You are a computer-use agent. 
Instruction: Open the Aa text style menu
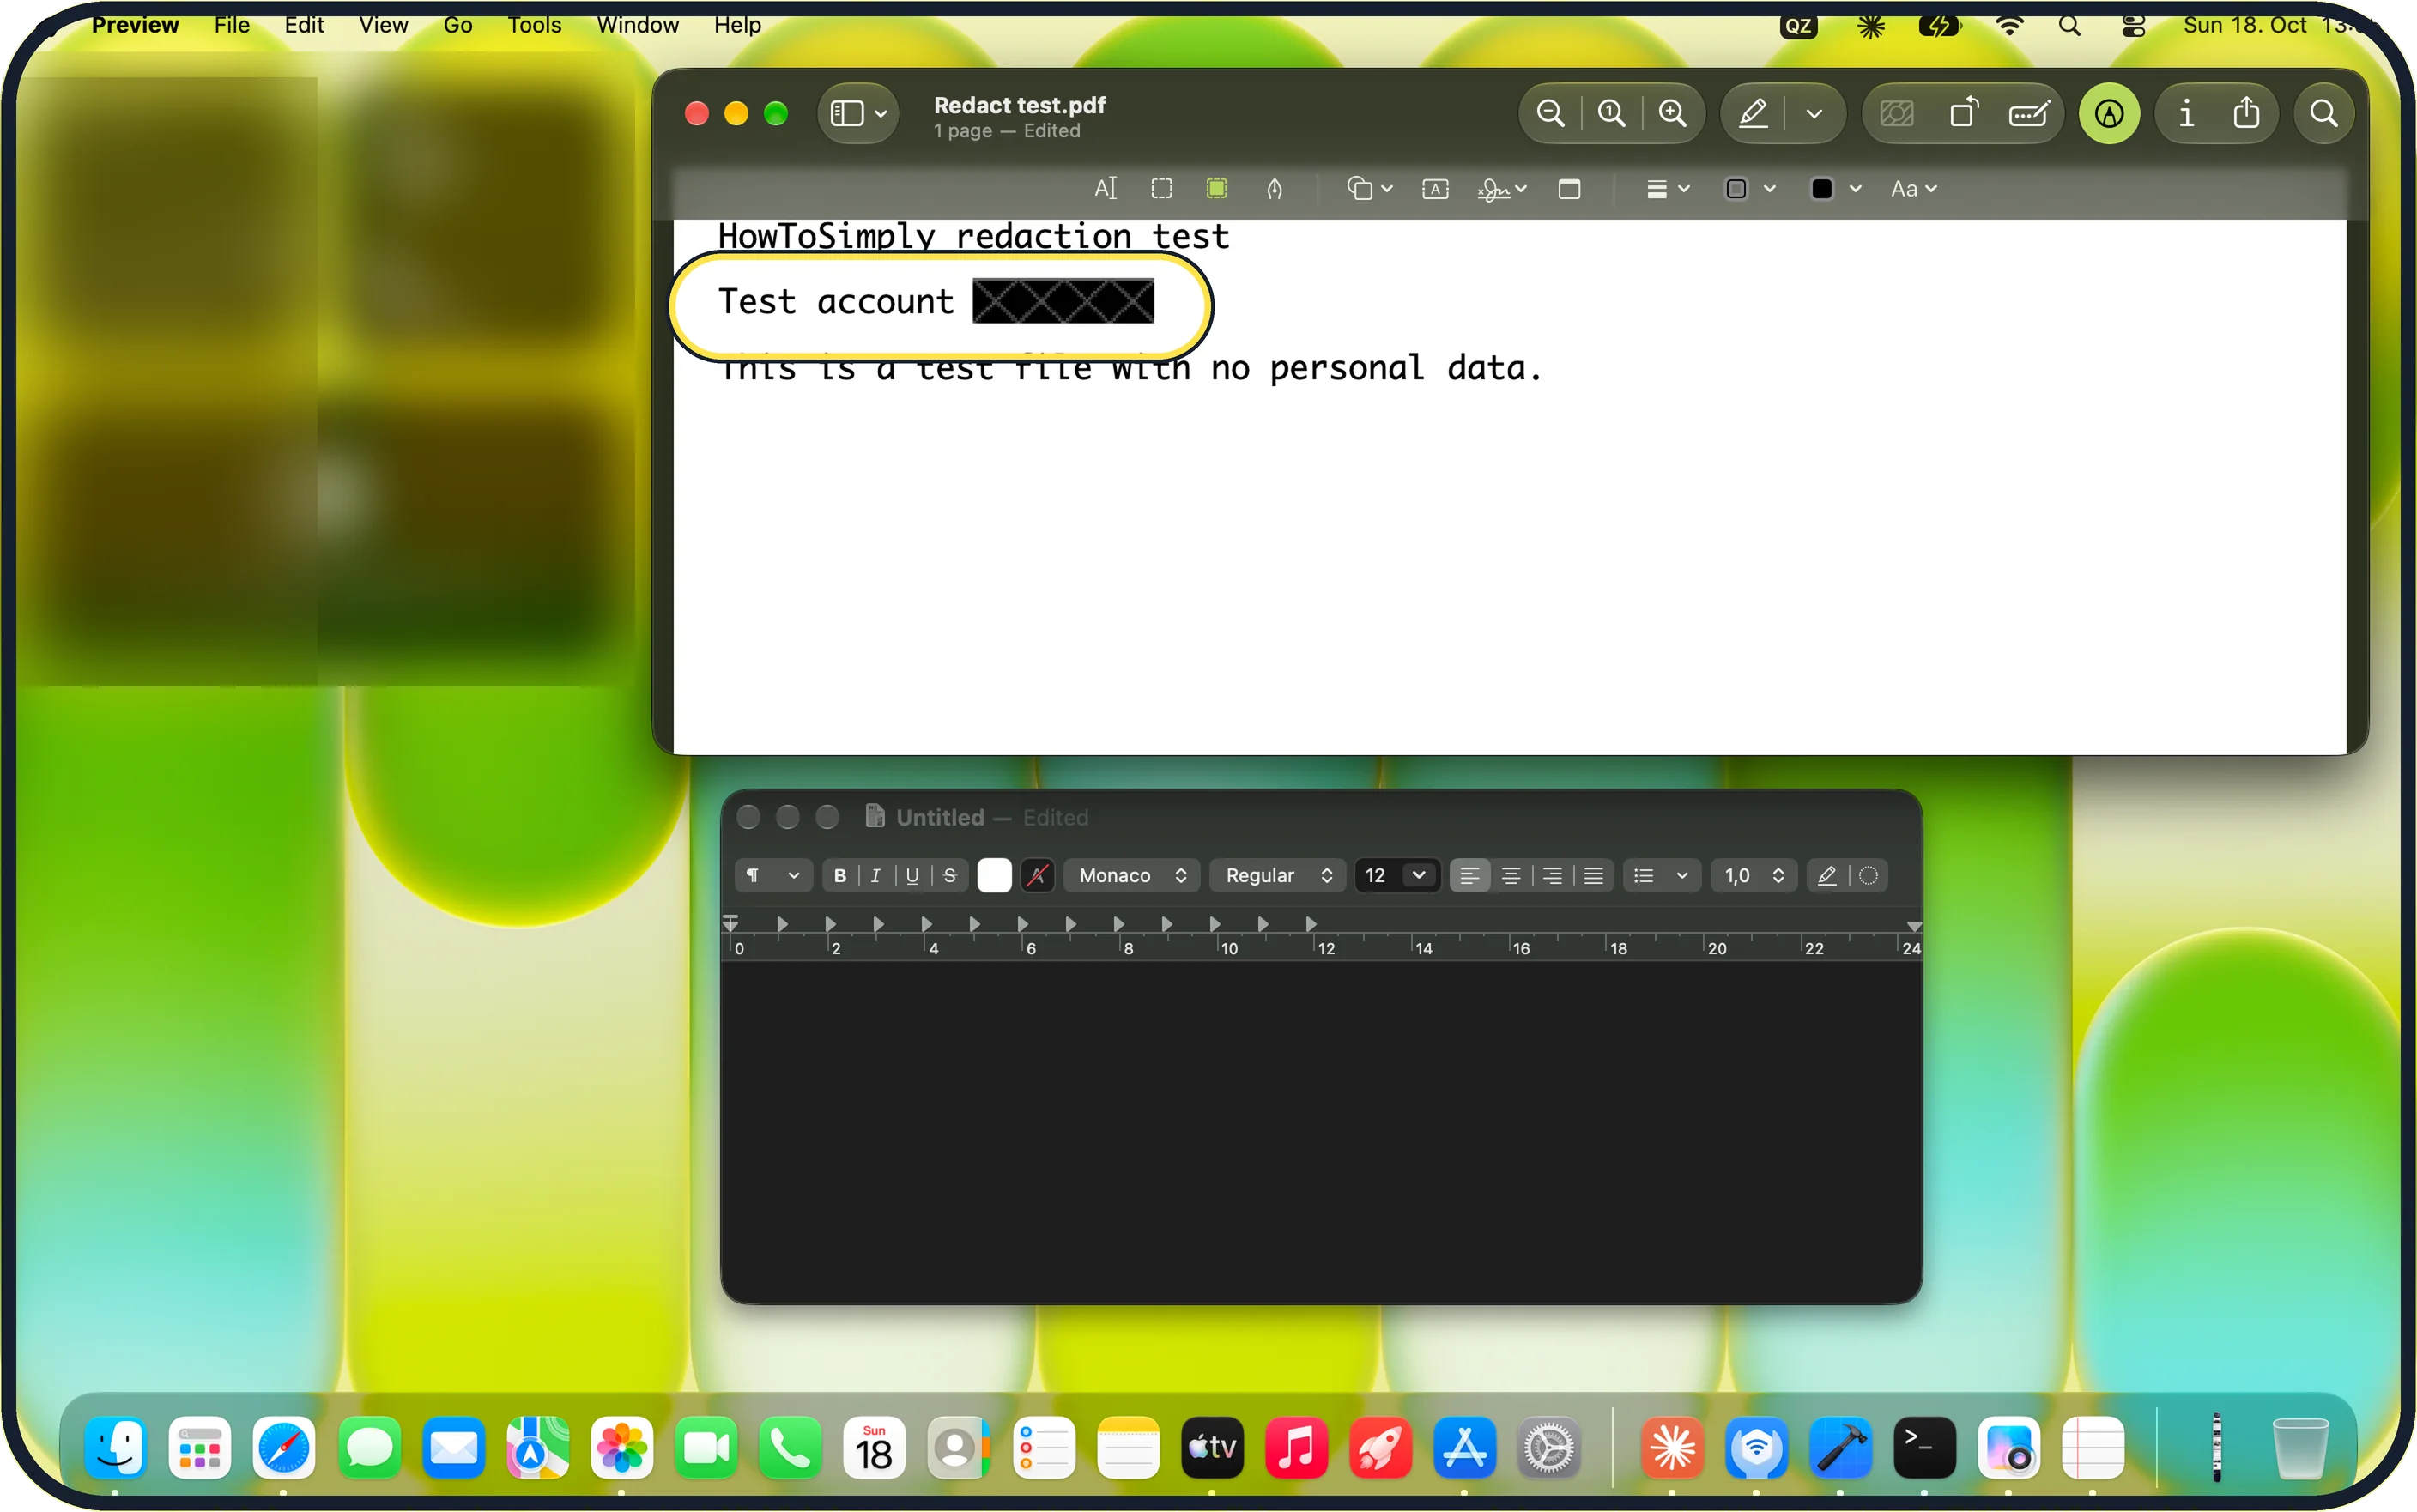tap(1913, 189)
